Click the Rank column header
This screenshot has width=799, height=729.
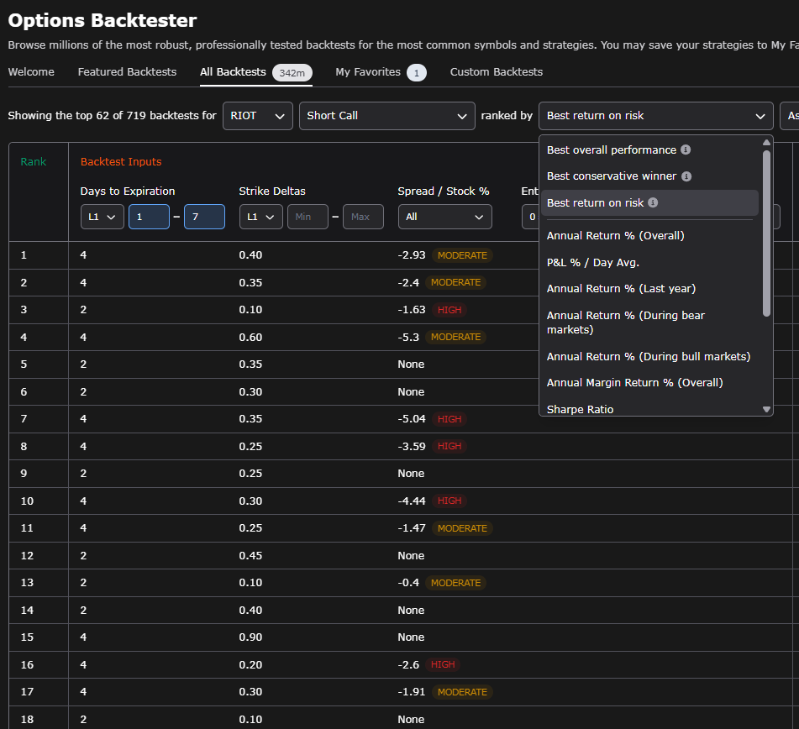[x=33, y=162]
